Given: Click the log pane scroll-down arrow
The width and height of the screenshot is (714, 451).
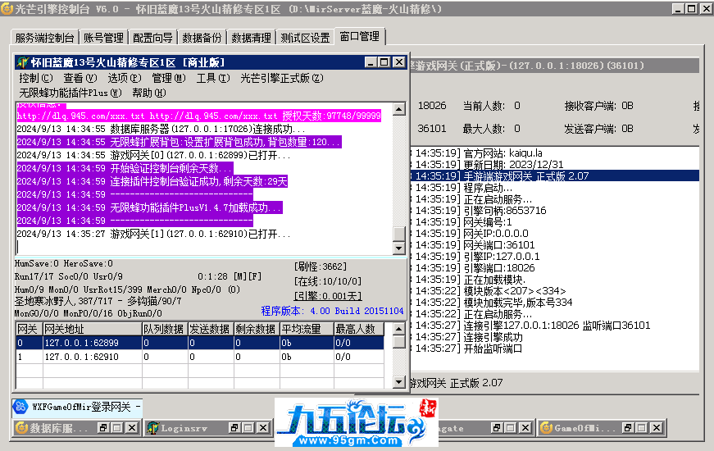Looking at the screenshot, I should pos(399,248).
